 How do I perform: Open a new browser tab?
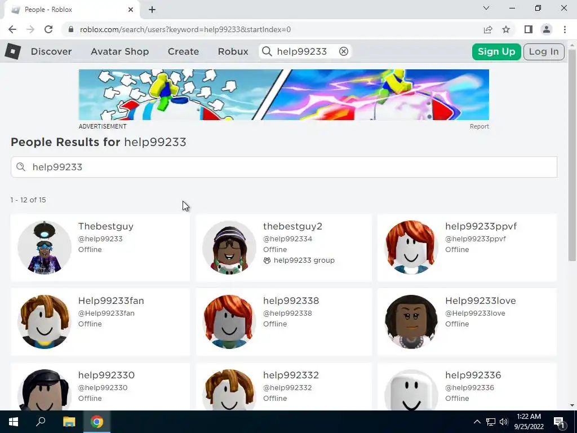tap(152, 10)
